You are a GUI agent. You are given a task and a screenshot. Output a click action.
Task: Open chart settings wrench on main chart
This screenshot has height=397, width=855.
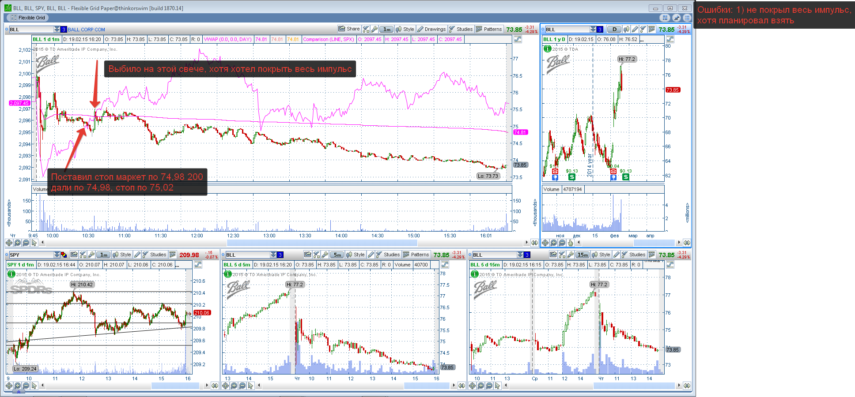coord(374,29)
